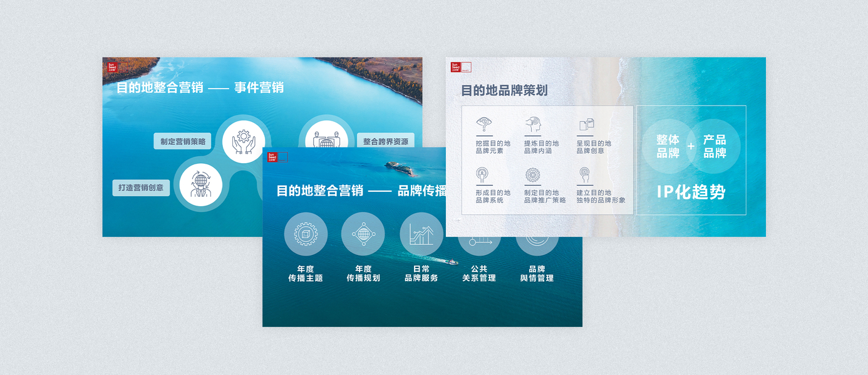Click the 形成目的地品牌系统 text

pos(493,197)
